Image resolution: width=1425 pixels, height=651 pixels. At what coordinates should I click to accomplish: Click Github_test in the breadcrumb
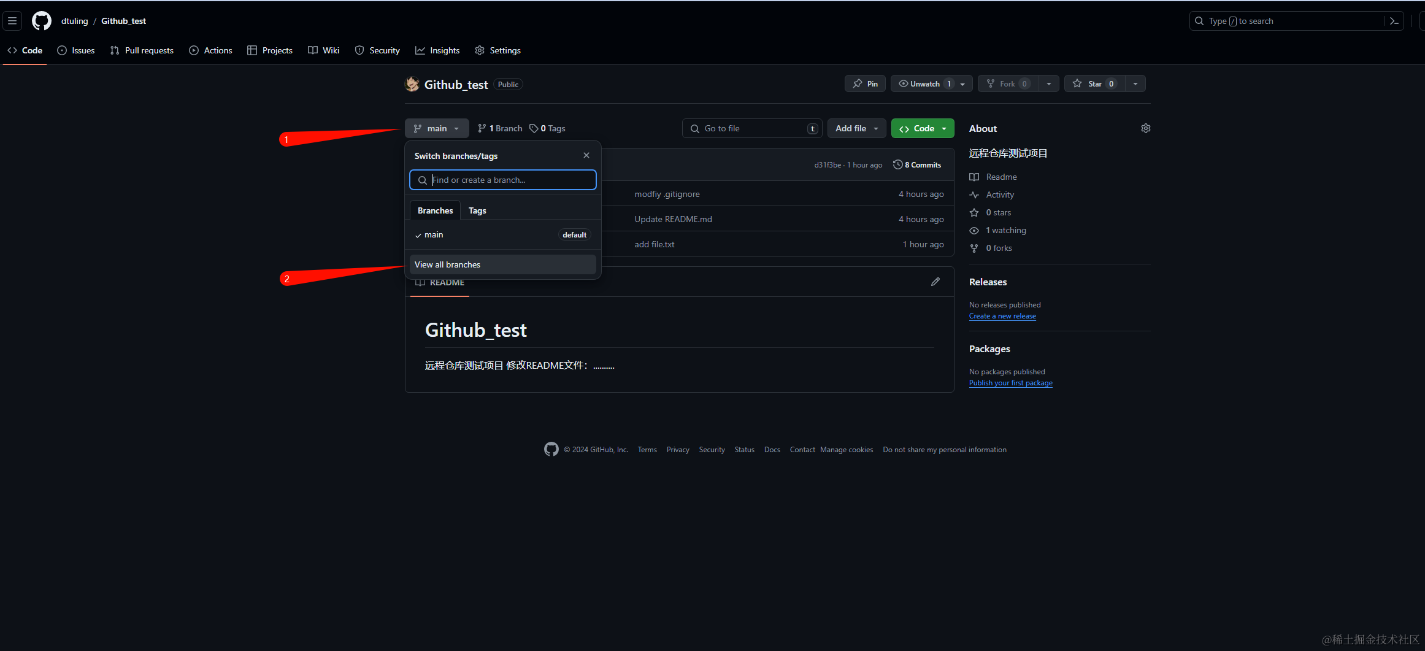[x=123, y=21]
